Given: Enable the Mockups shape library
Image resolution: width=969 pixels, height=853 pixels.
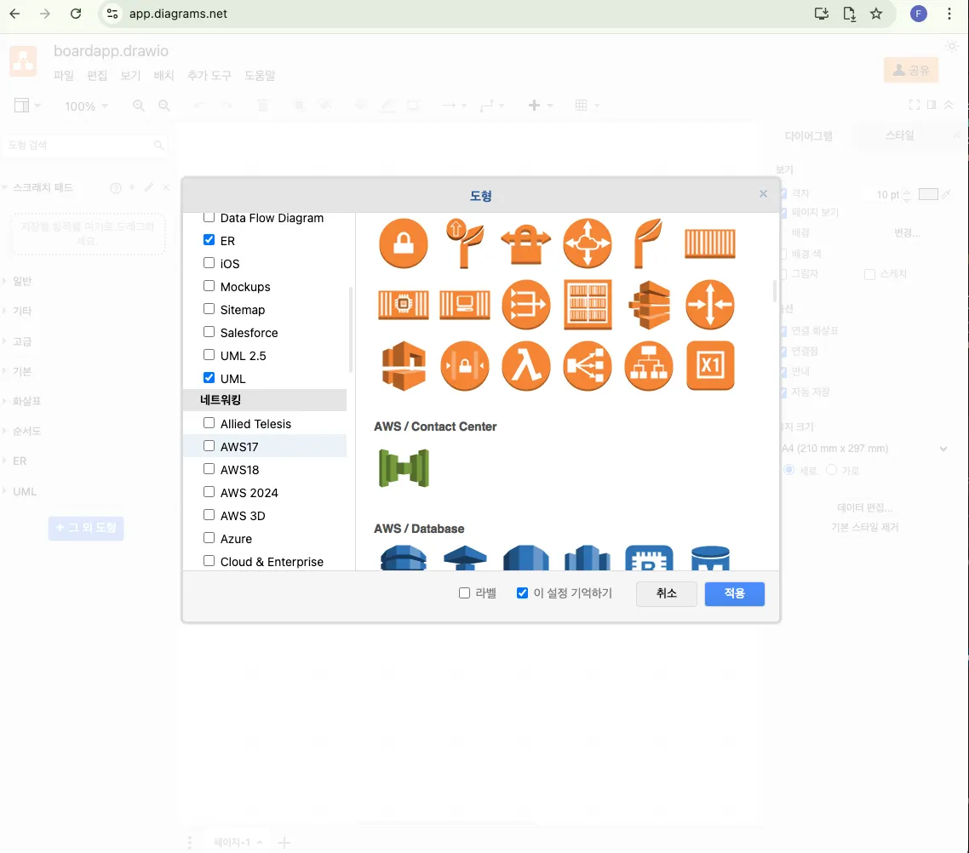Looking at the screenshot, I should click(209, 285).
